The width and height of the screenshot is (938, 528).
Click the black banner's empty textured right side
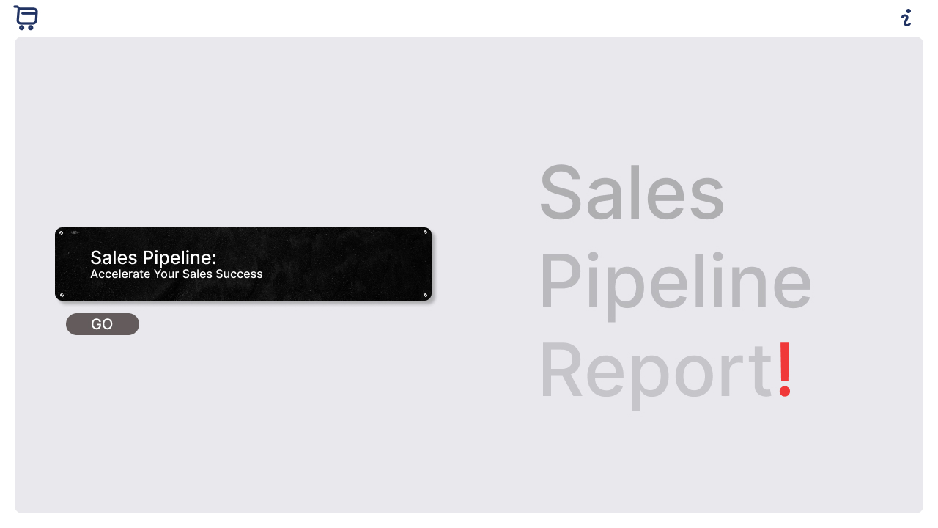coord(352,264)
